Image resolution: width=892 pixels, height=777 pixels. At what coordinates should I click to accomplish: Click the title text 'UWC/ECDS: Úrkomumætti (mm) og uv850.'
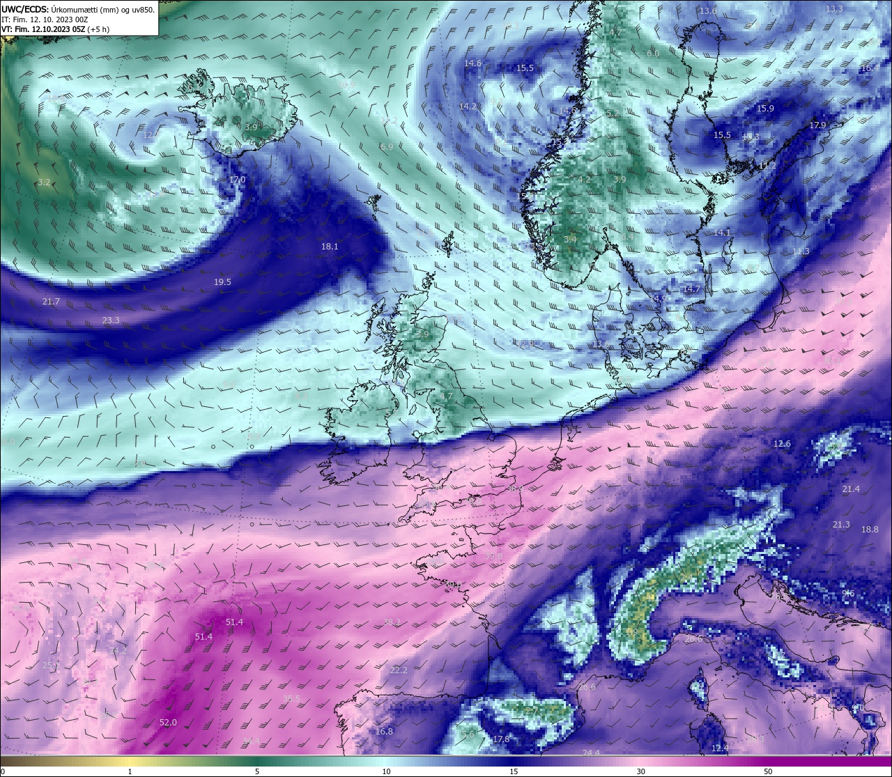(x=78, y=9)
